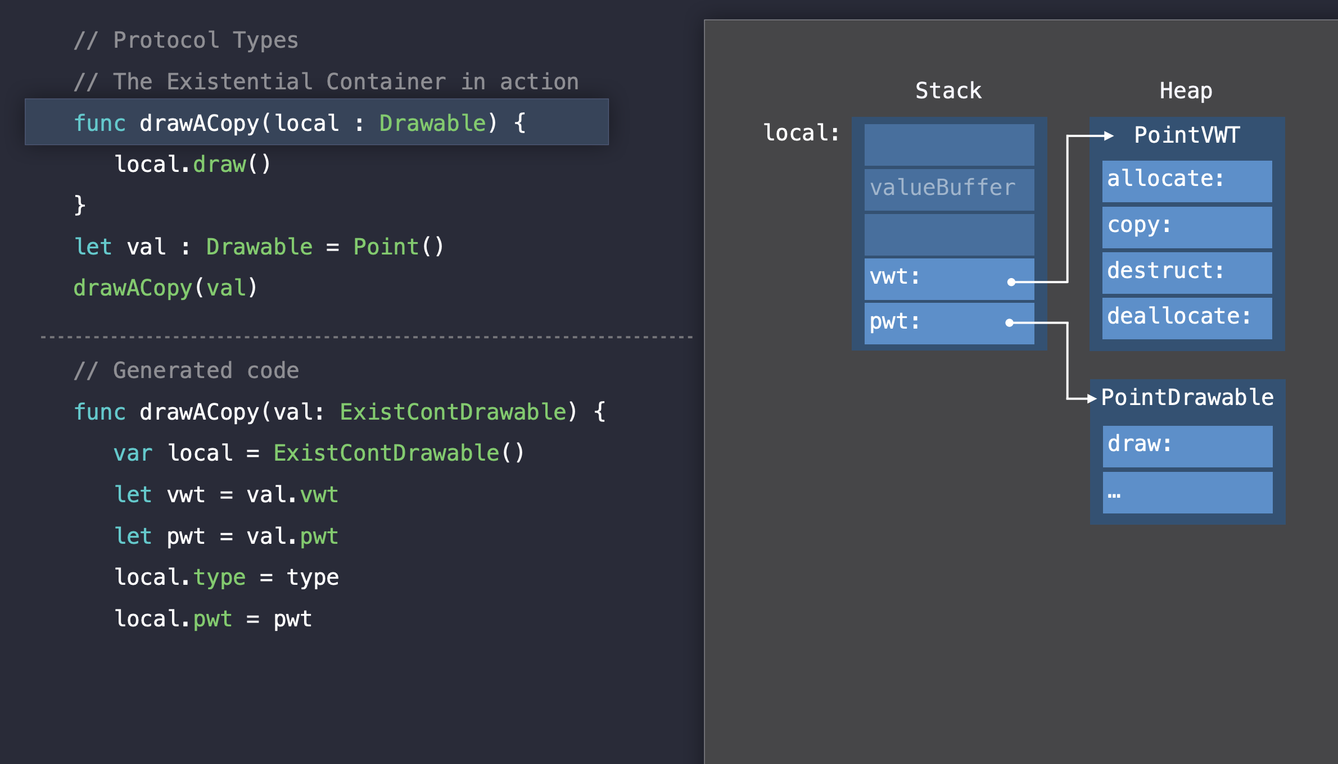Viewport: 1338px width, 764px height.
Task: Click the highlighted func drawACopy line
Action: click(317, 122)
